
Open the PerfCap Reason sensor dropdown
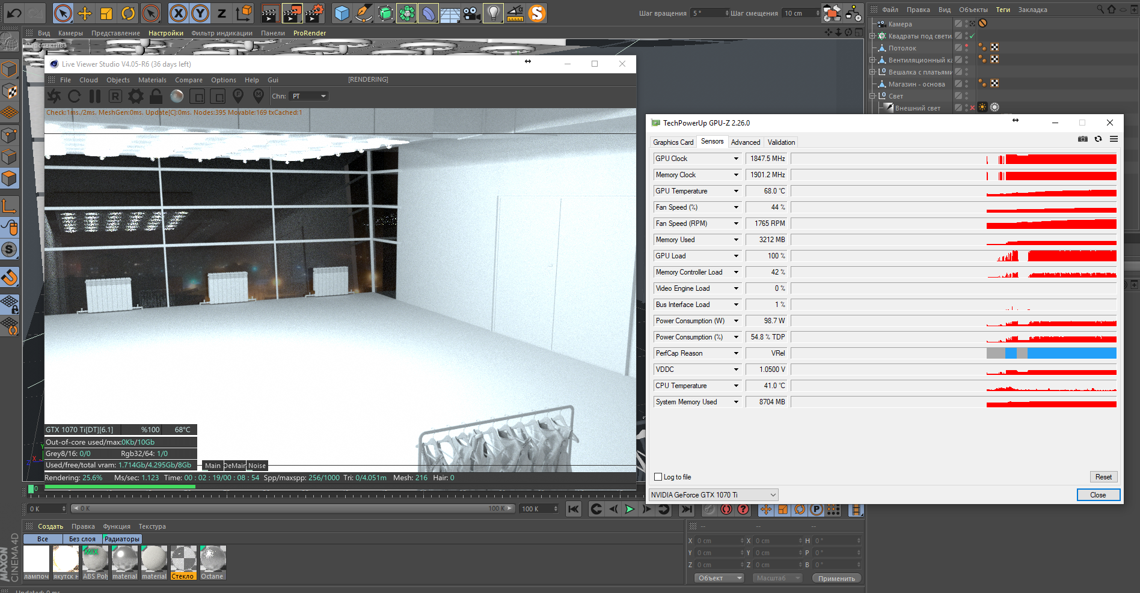pos(736,353)
